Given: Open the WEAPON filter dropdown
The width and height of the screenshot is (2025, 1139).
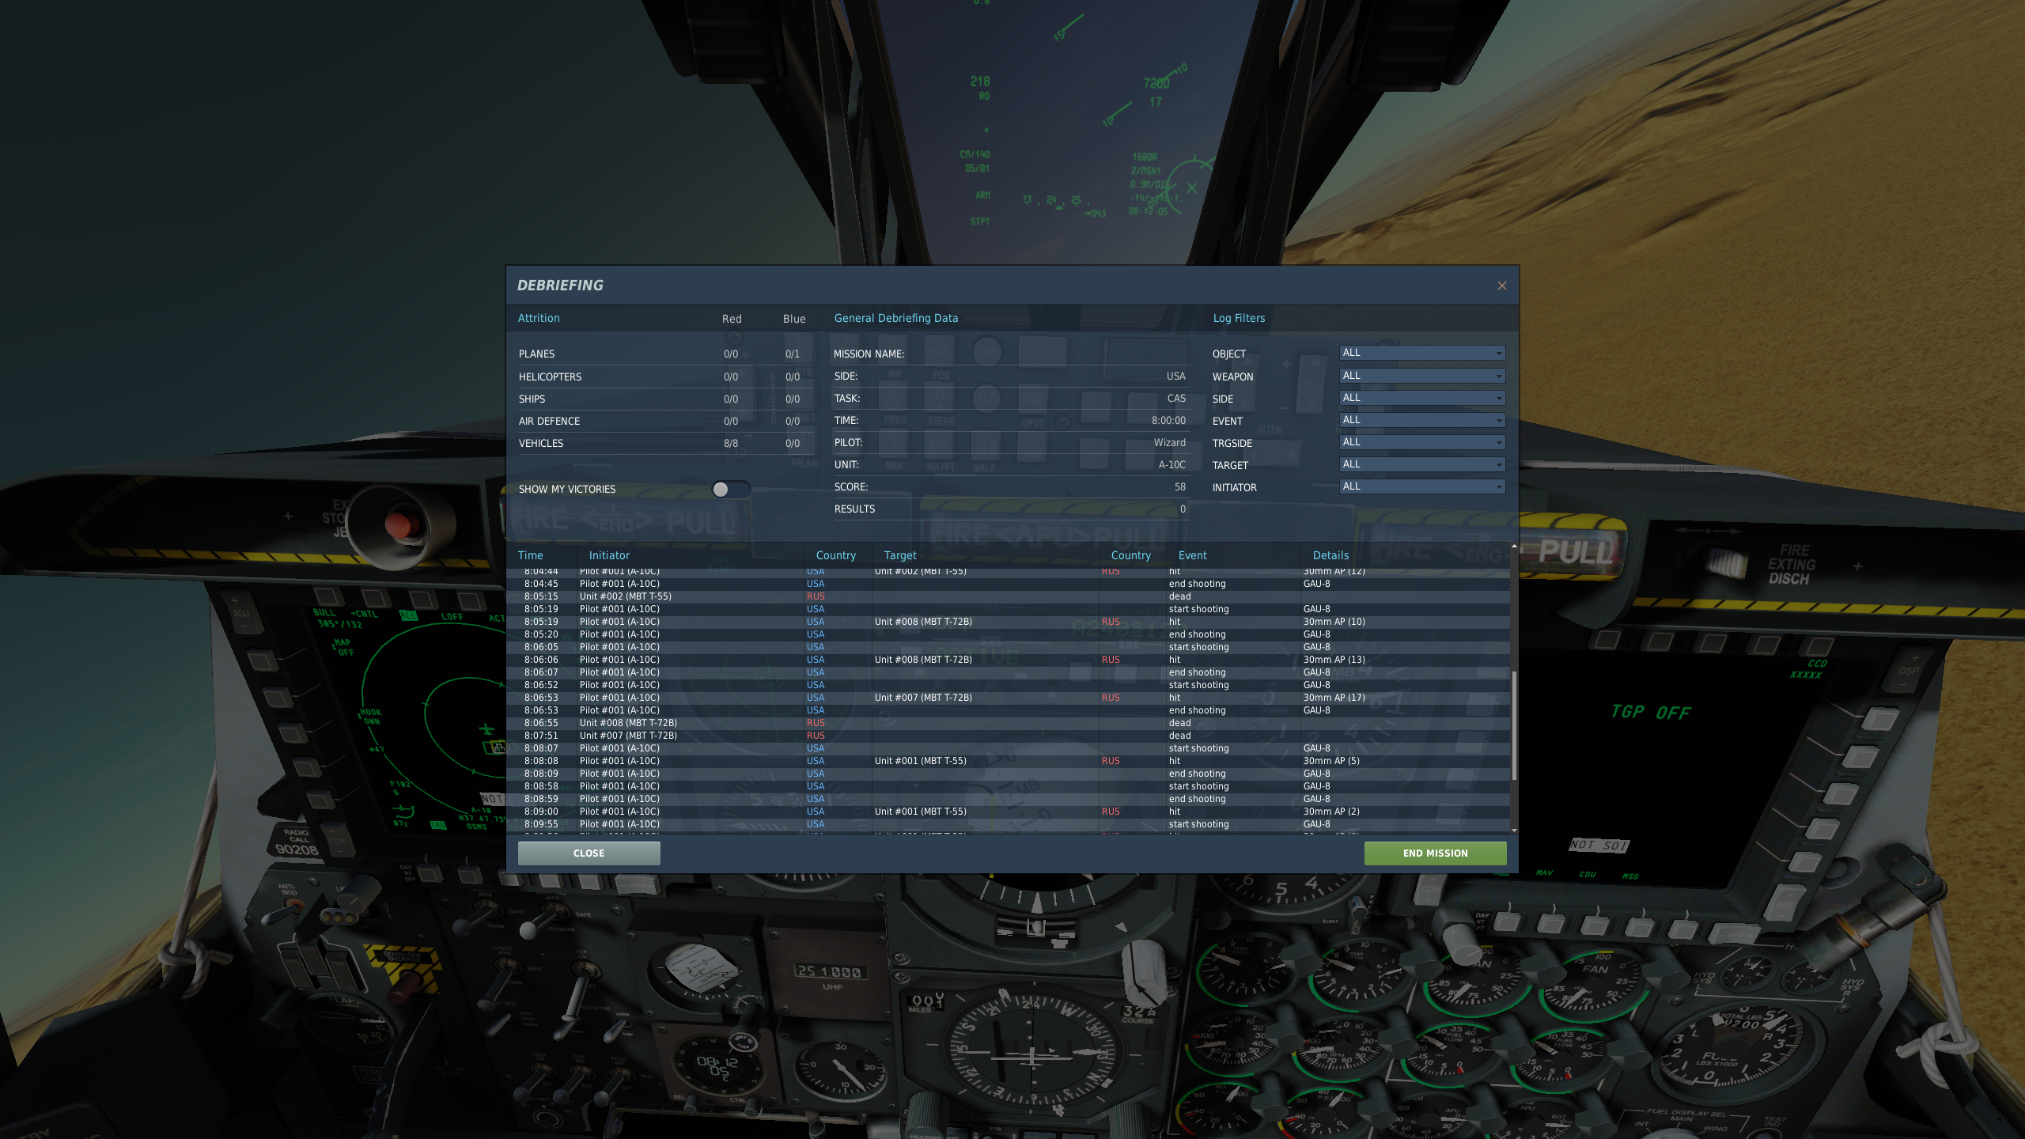Looking at the screenshot, I should (x=1421, y=376).
